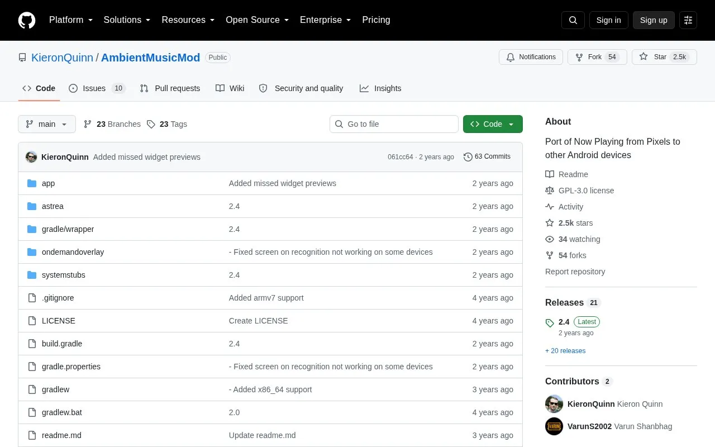The image size is (715, 447).
Task: Click the Go to file search field
Action: [x=394, y=124]
